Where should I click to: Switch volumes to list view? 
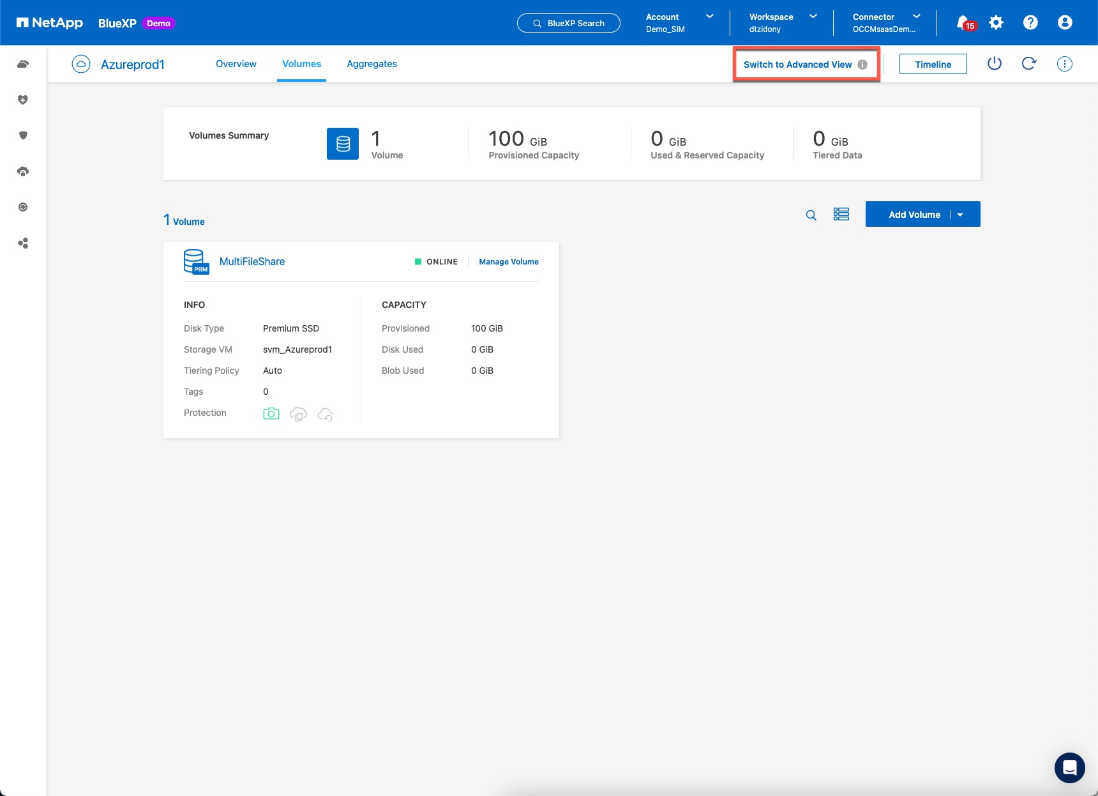click(841, 215)
